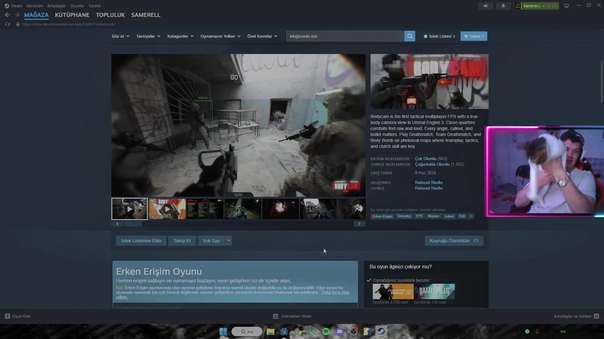Select the sixth screenshot thumbnail
Viewport: 604px width, 339px height.
tap(318, 209)
